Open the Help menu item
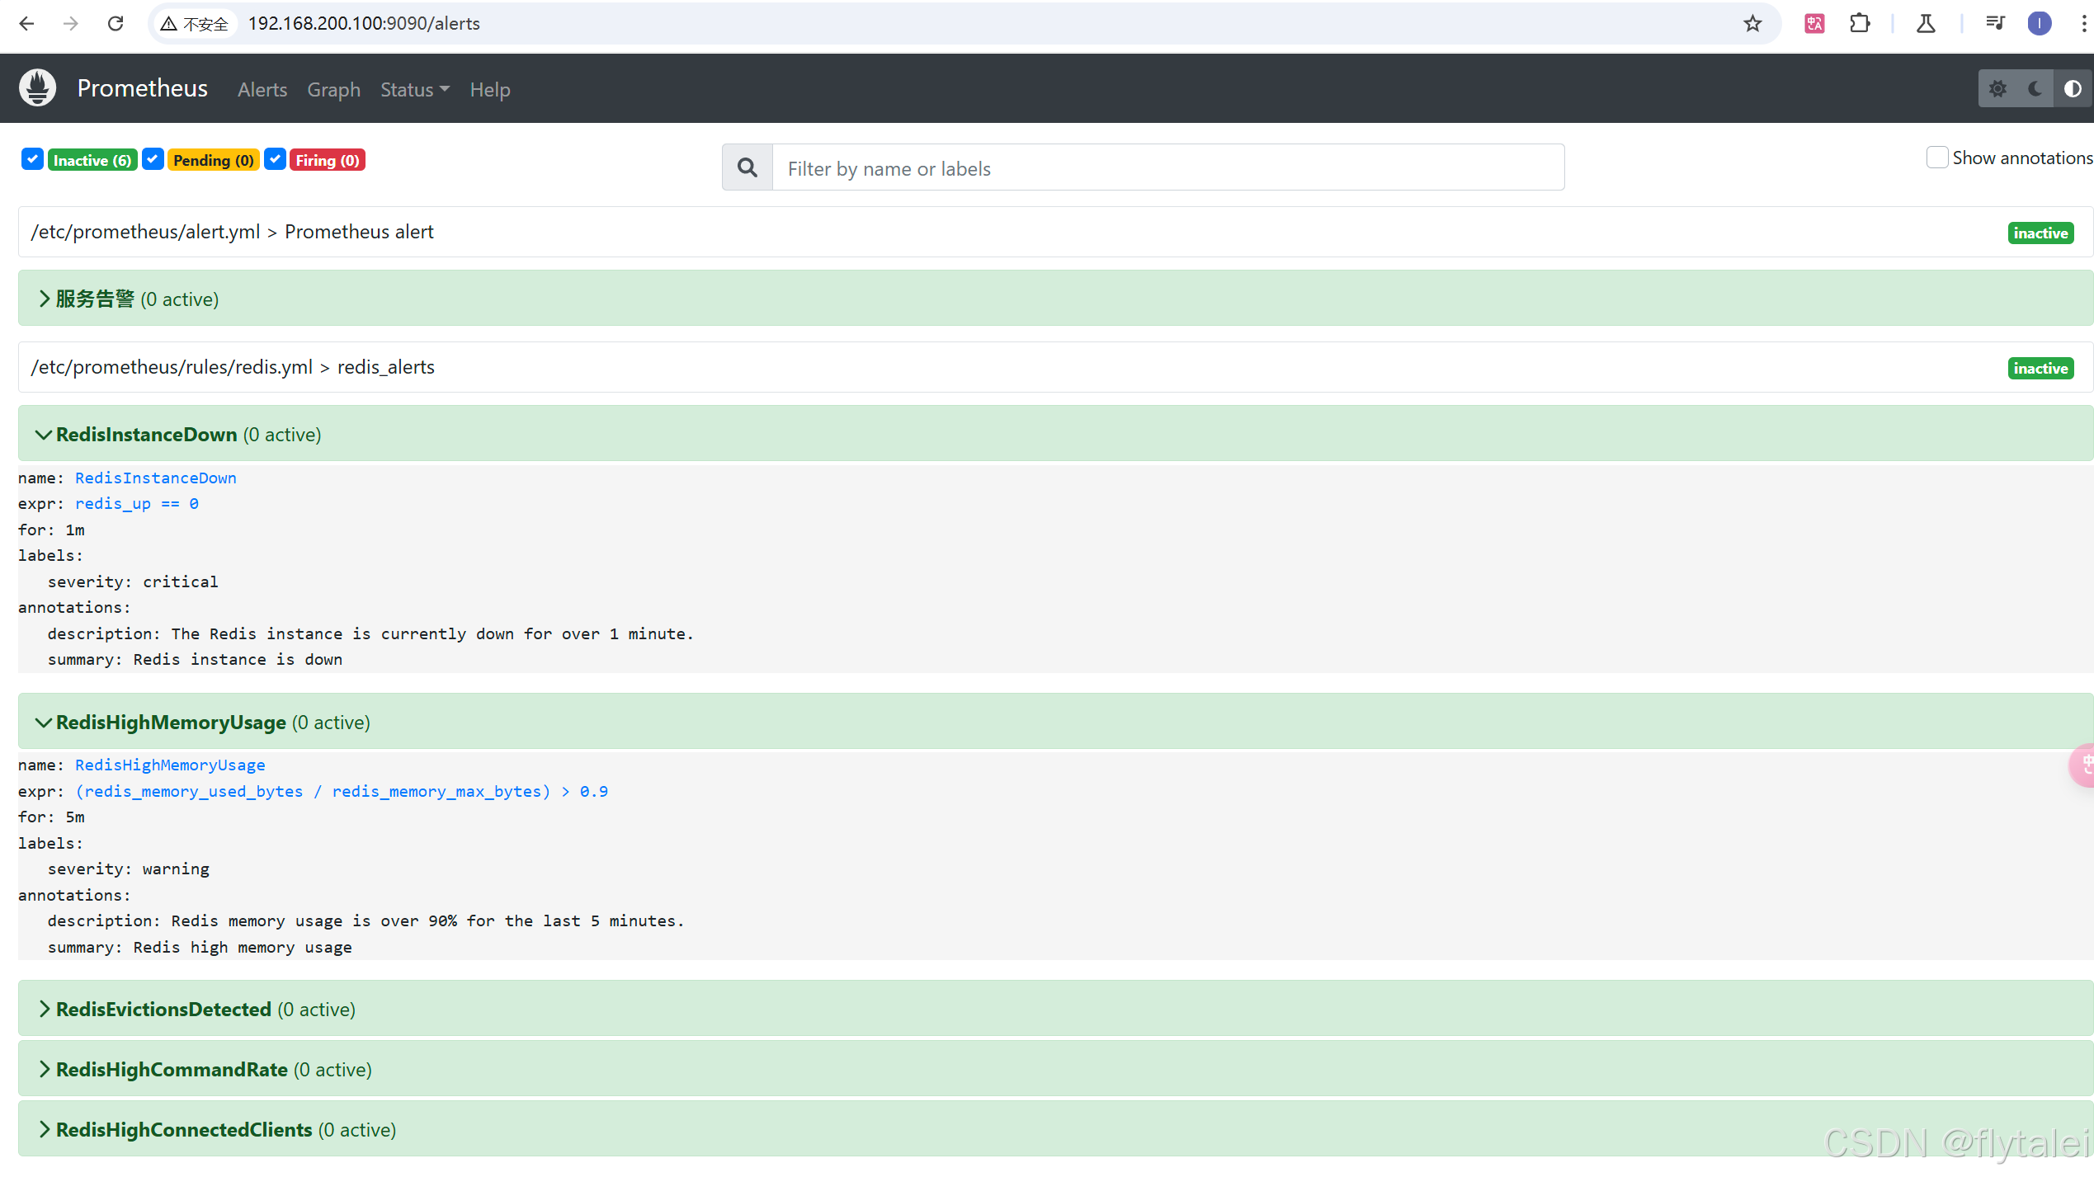 click(x=490, y=90)
